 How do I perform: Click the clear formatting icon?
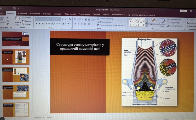(x=70, y=19)
